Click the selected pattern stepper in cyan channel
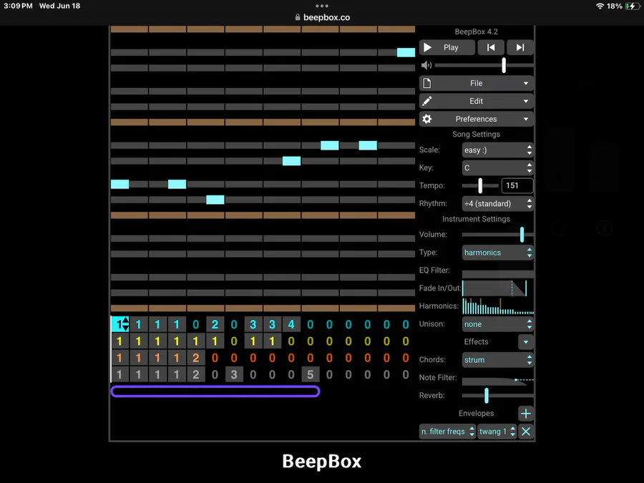The image size is (644, 483). click(x=120, y=324)
